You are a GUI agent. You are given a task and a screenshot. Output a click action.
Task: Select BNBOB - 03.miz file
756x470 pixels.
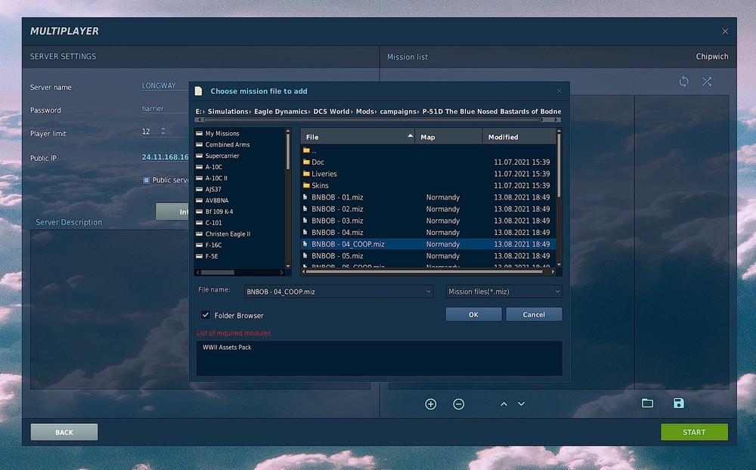click(428, 221)
